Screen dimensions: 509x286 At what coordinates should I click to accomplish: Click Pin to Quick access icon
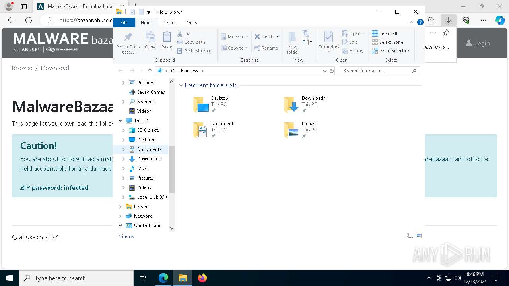pos(128,37)
